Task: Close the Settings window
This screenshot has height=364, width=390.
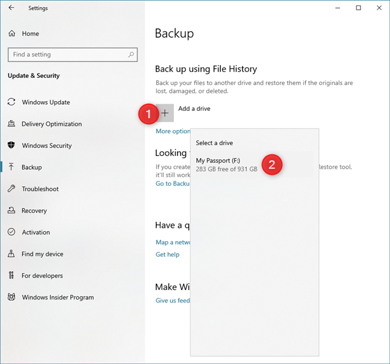Action: (x=379, y=8)
